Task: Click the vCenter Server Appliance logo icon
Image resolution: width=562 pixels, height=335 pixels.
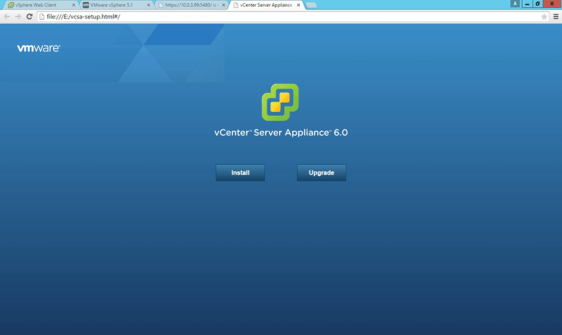Action: click(280, 102)
